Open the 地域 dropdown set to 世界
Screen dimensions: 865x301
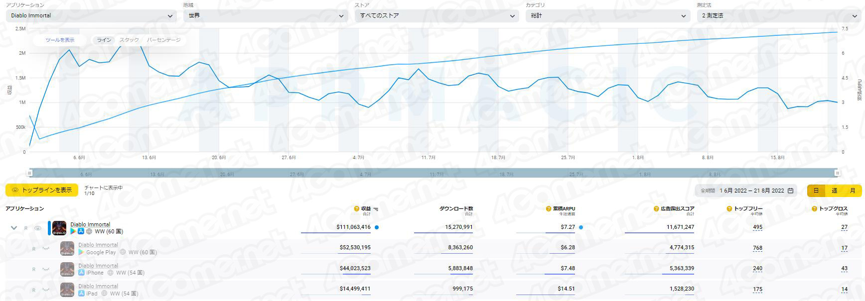[265, 15]
